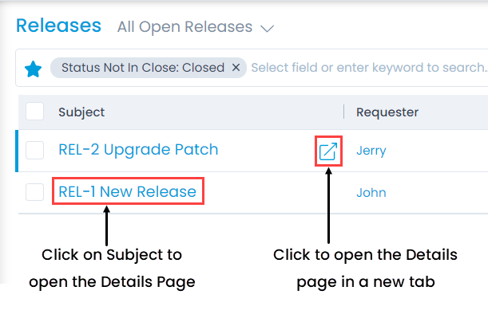The height and width of the screenshot is (322, 488).
Task: Open the All Open Releases view selector
Action: 196,27
